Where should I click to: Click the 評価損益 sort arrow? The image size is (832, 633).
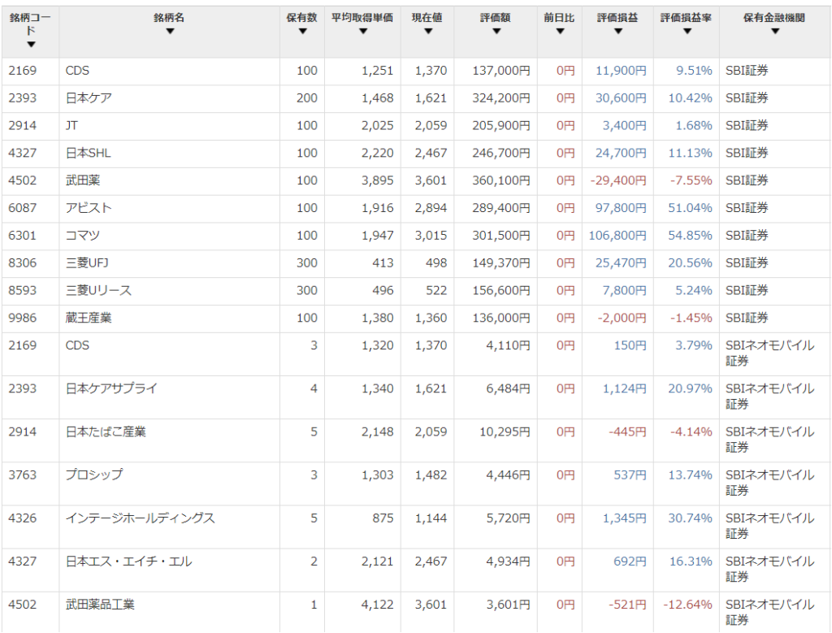pyautogui.click(x=617, y=32)
